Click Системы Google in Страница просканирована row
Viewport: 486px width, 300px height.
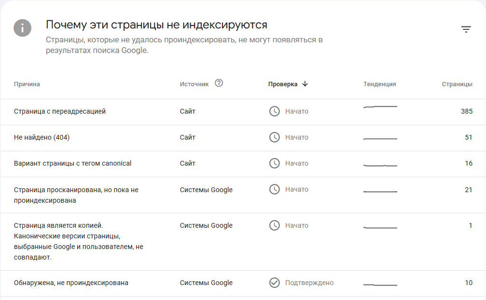[x=206, y=190]
